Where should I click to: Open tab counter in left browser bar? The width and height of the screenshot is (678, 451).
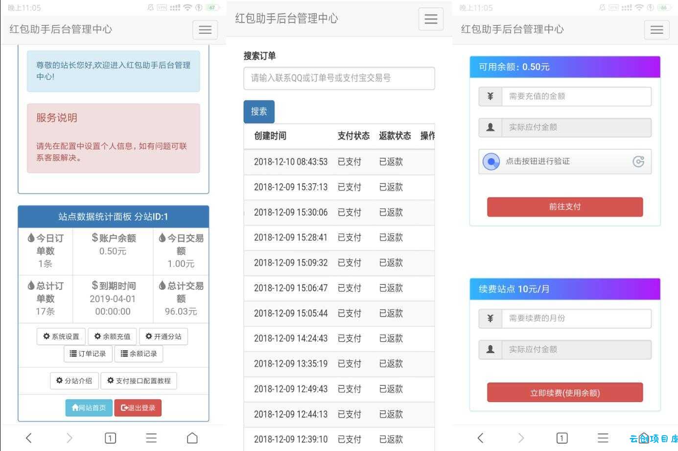pyautogui.click(x=111, y=438)
